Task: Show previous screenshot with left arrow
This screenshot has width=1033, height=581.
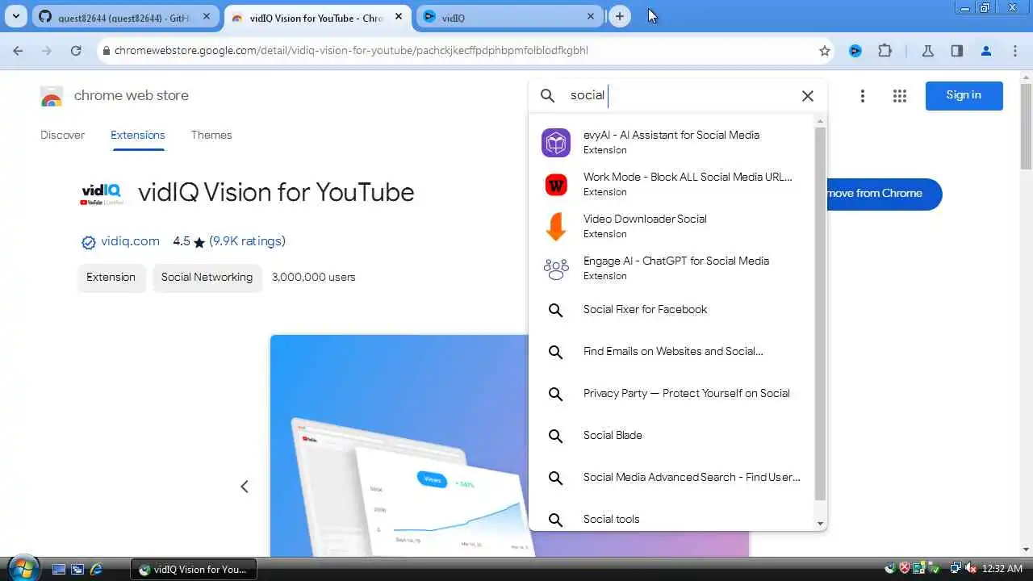Action: (245, 487)
